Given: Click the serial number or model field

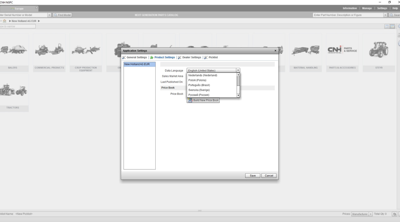Looking at the screenshot, I should tap(24, 15).
